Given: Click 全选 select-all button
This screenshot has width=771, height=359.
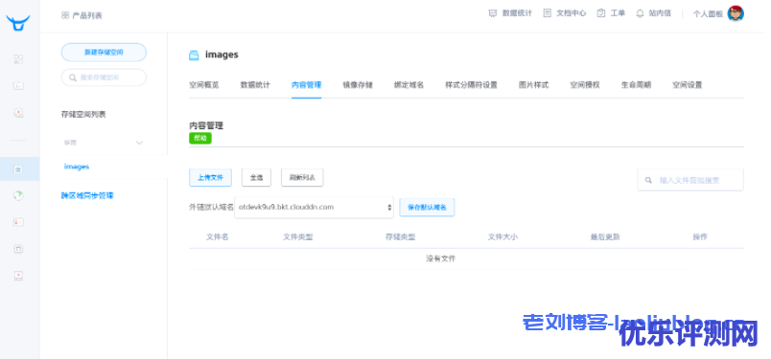Looking at the screenshot, I should click(256, 178).
